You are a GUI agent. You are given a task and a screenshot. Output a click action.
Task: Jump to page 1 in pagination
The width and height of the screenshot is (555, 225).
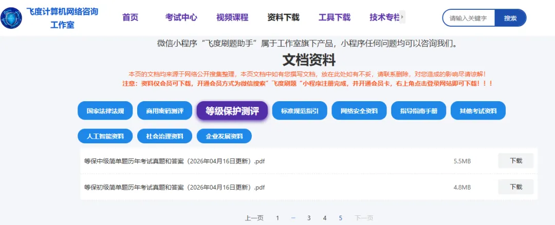coord(277,218)
